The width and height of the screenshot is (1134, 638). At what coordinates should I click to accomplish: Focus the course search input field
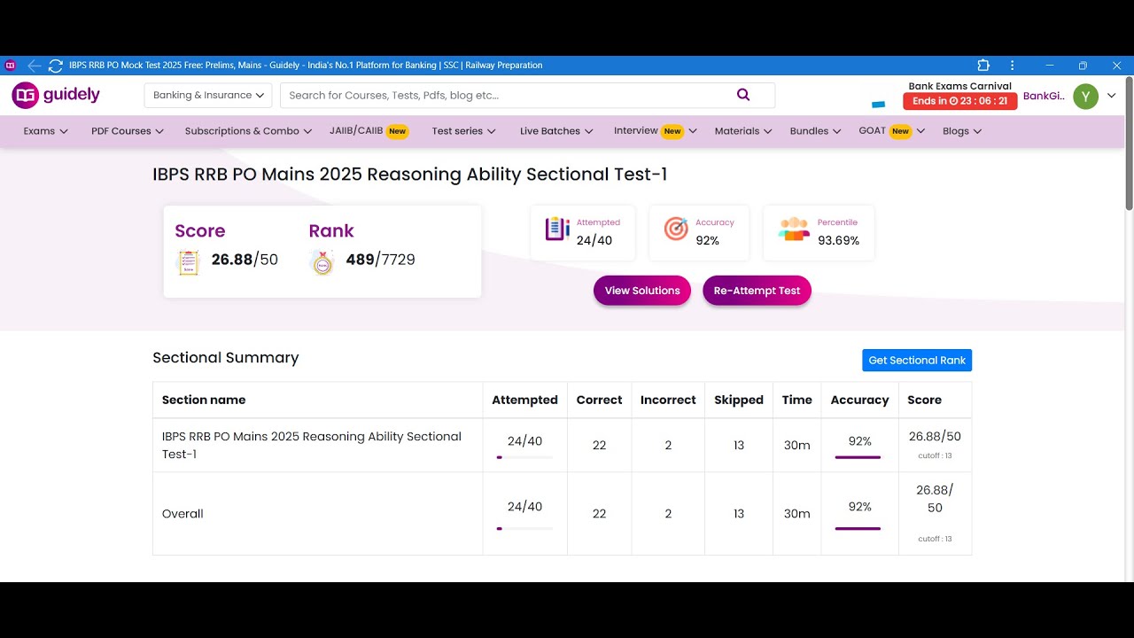click(x=527, y=96)
